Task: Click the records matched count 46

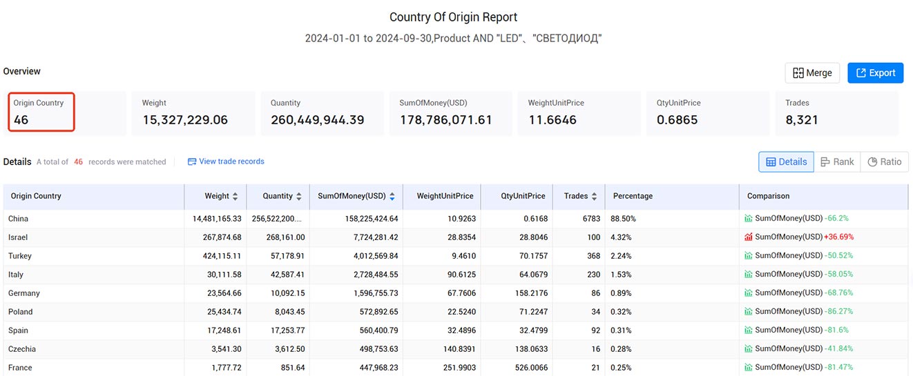Action: (x=79, y=162)
